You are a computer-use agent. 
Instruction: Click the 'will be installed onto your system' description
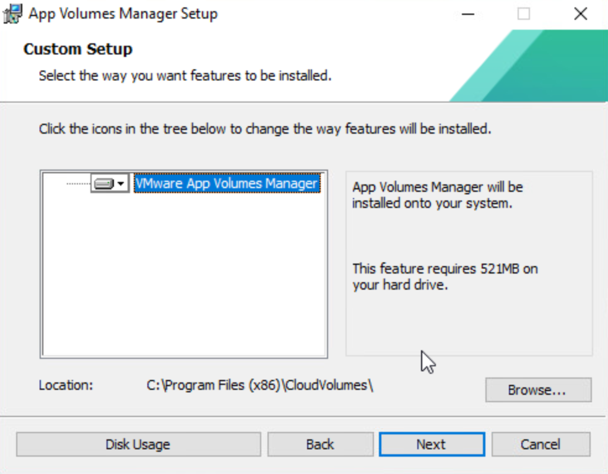(x=437, y=195)
